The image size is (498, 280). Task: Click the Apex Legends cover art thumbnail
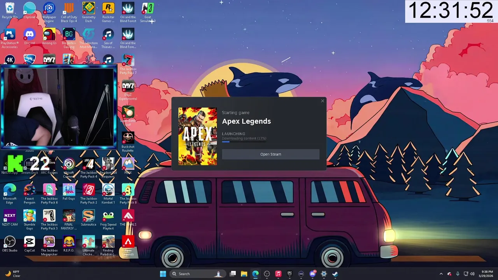click(198, 136)
